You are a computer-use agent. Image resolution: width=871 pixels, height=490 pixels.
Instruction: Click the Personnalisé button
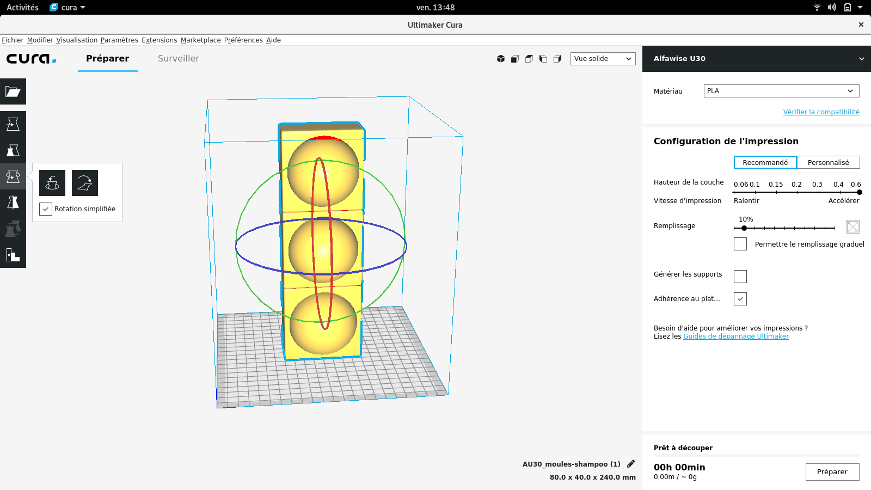(x=829, y=162)
